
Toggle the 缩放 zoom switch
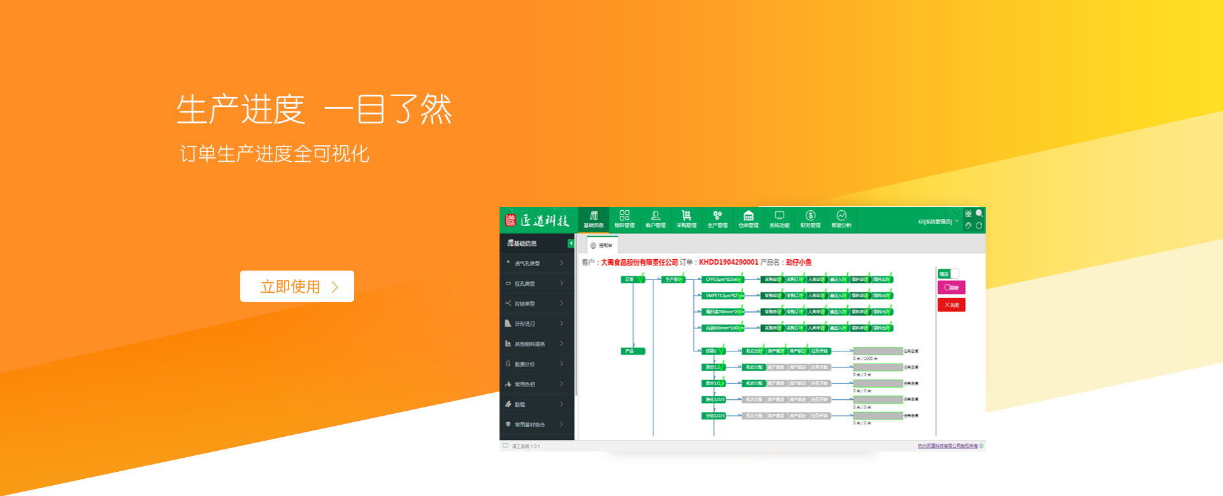(x=948, y=274)
